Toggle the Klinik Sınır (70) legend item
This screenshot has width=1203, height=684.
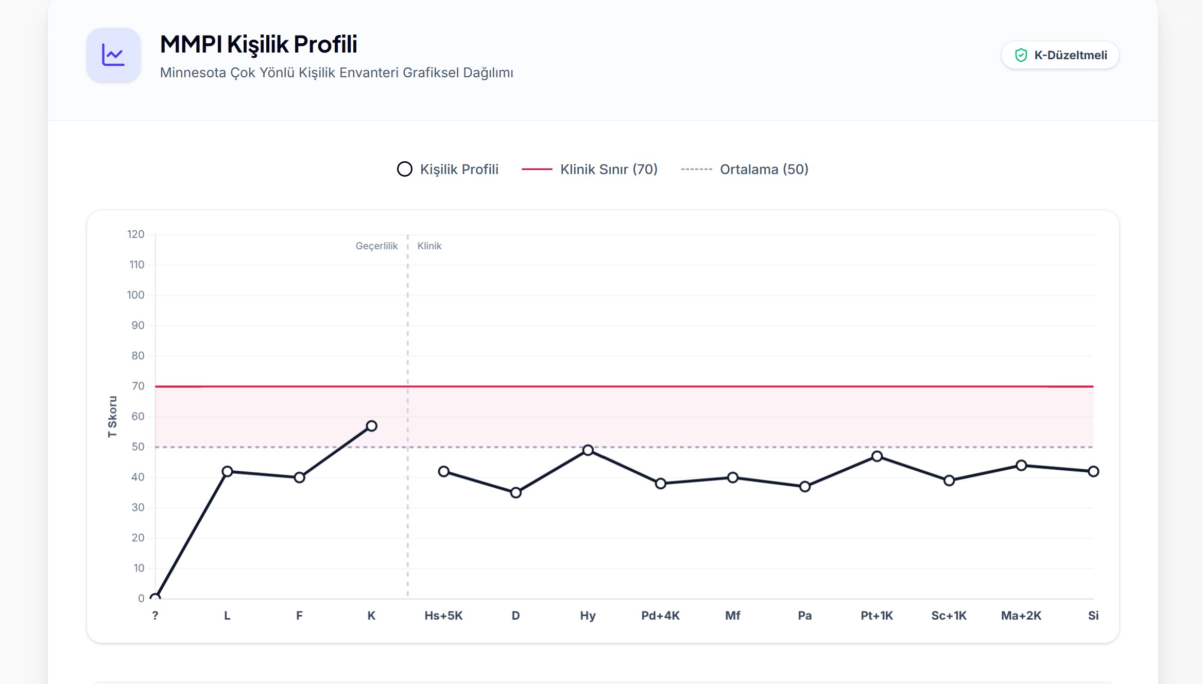tap(590, 169)
